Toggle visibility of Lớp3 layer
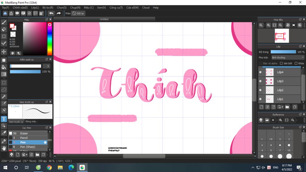The image size is (306, 172). click(x=260, y=81)
